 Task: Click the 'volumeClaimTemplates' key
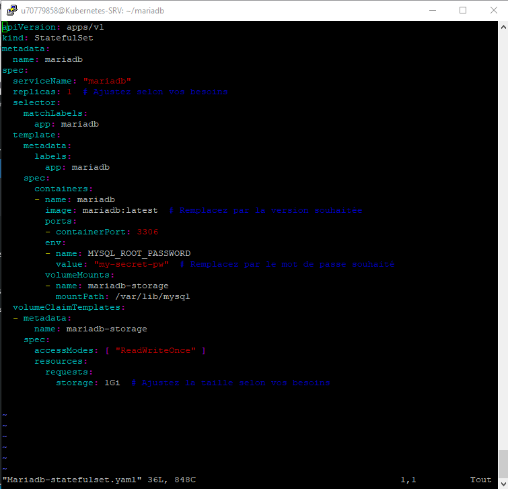(66, 307)
